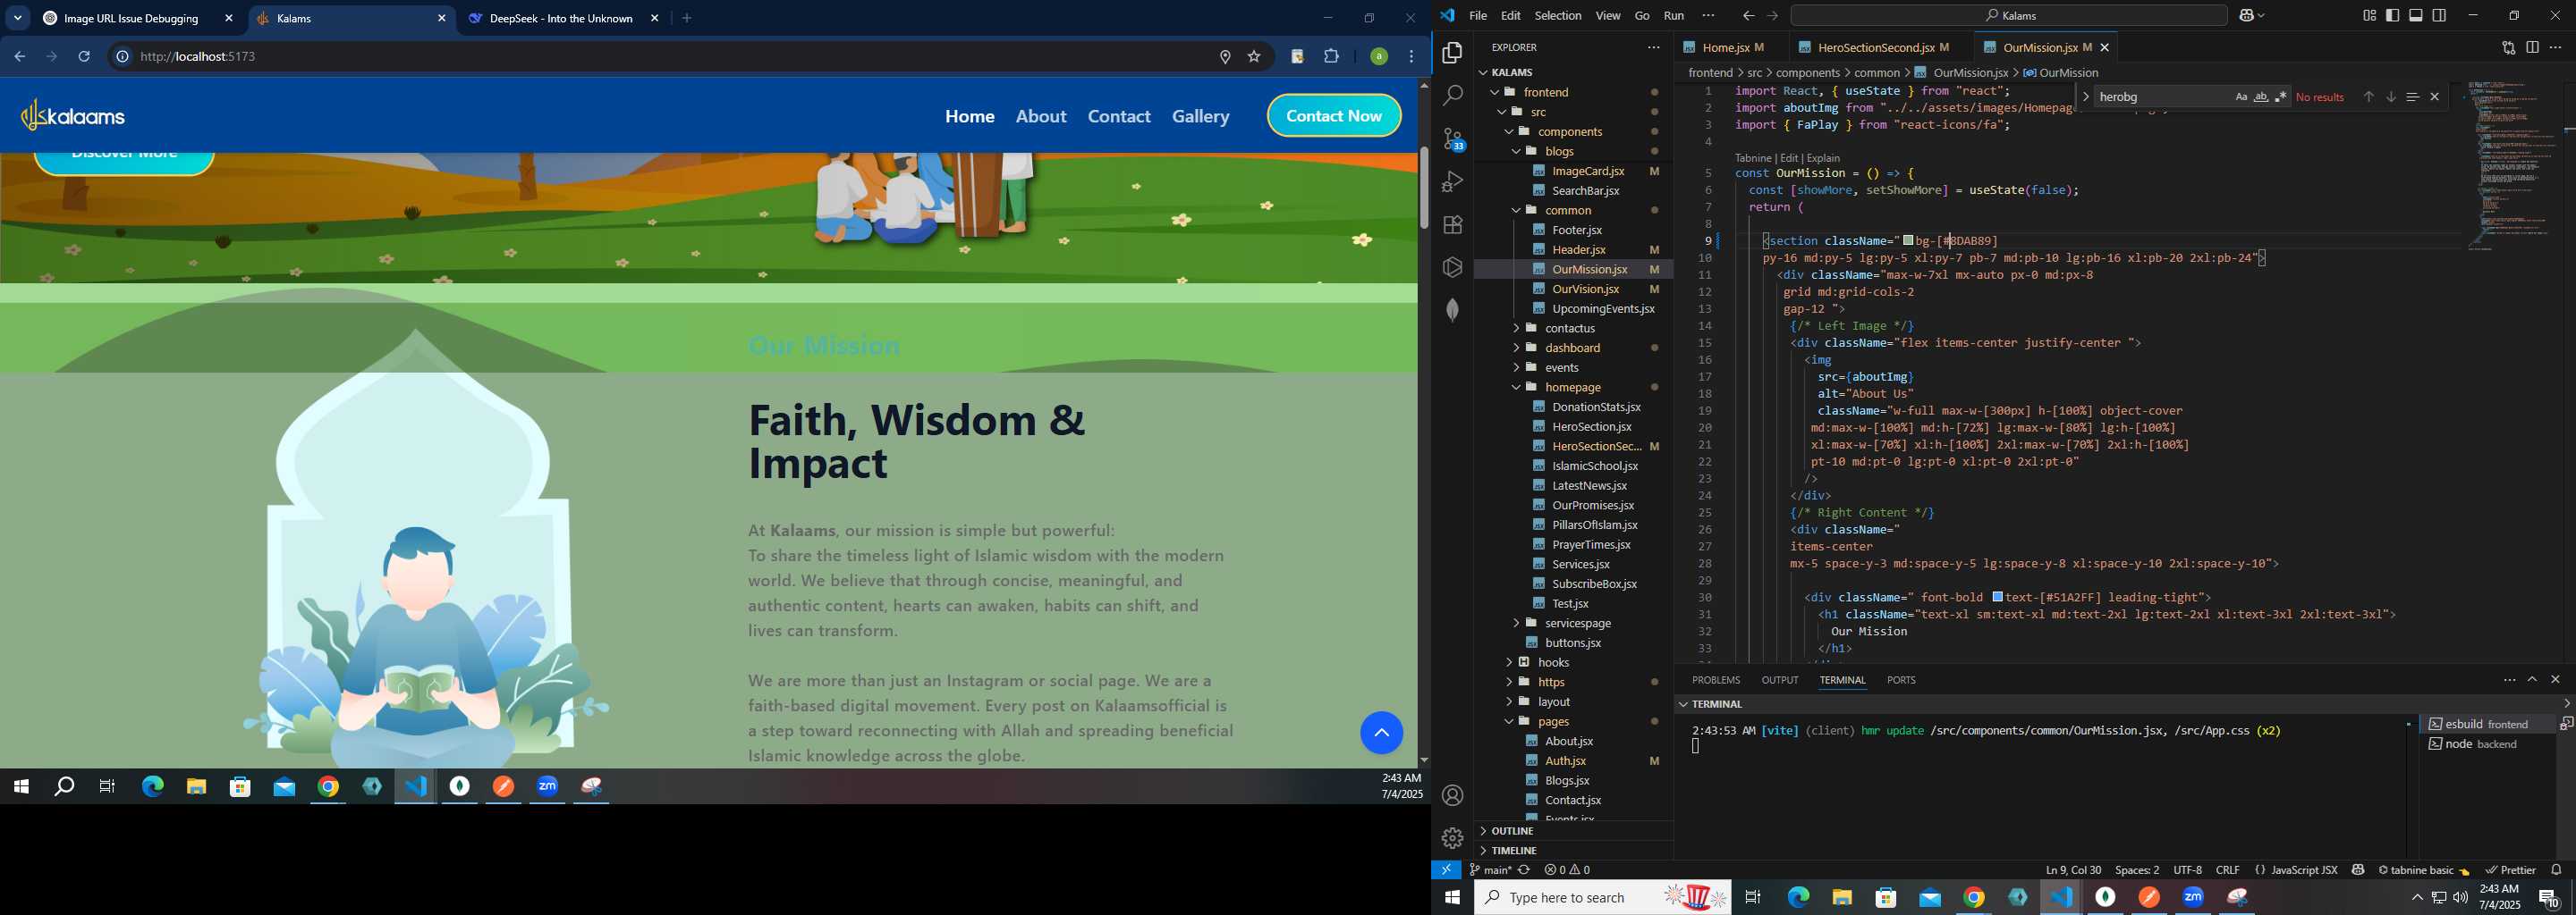Expand the OUTLINE section
Image resolution: width=2576 pixels, height=915 pixels.
click(x=1511, y=831)
